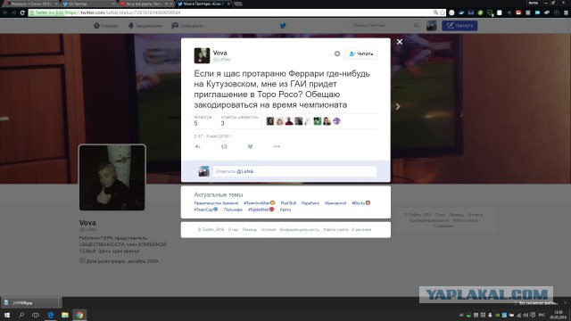Open Vova's avatar in the tweet header
571x321 pixels.
click(202, 55)
